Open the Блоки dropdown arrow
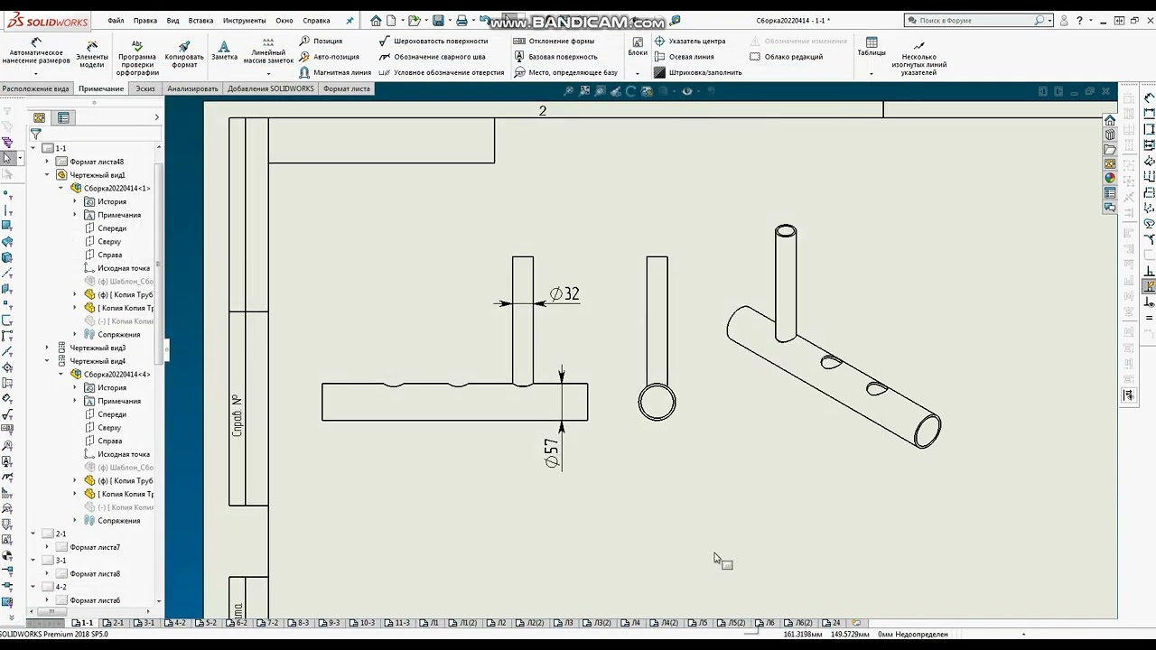Image resolution: width=1156 pixels, height=650 pixels. [638, 73]
